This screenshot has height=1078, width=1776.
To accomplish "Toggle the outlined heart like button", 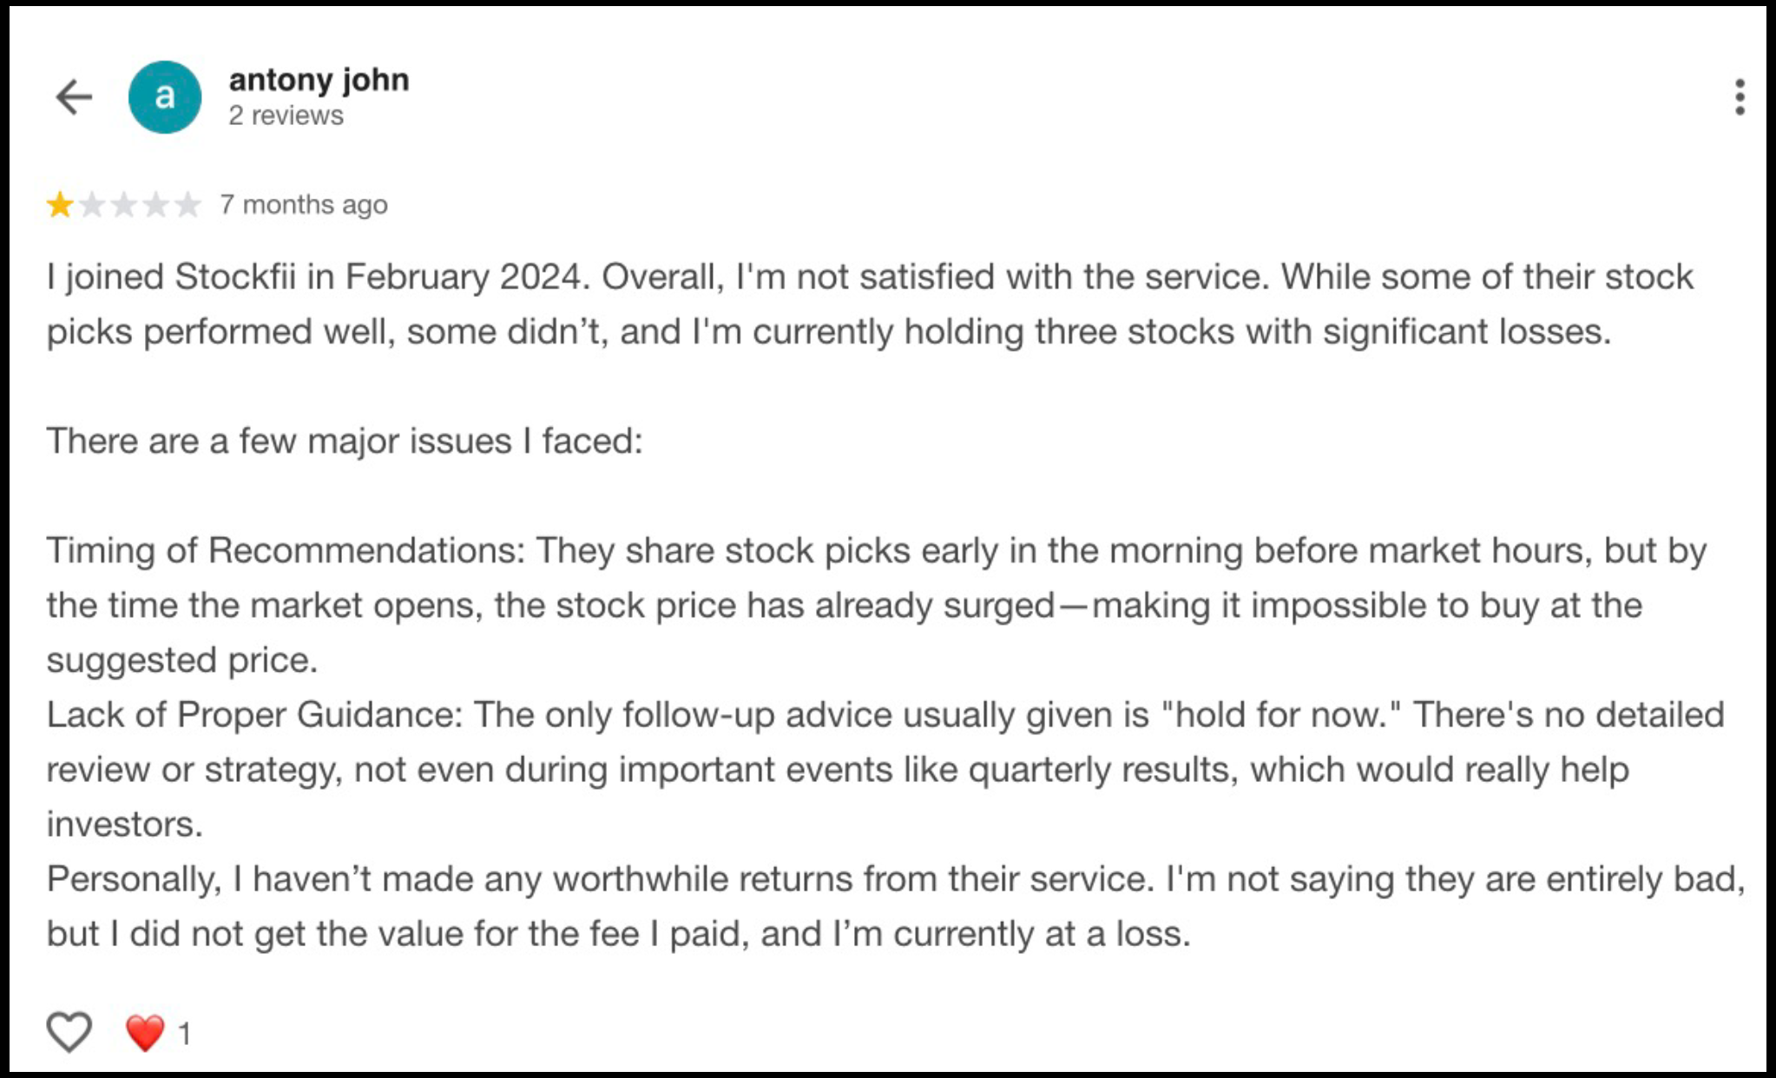I will pyautogui.click(x=69, y=1032).
